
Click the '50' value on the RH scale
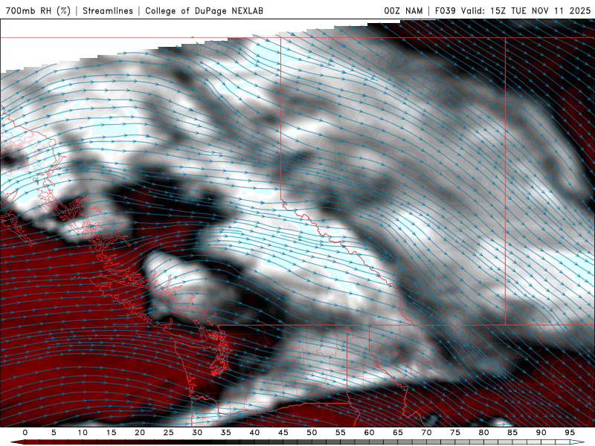312,433
